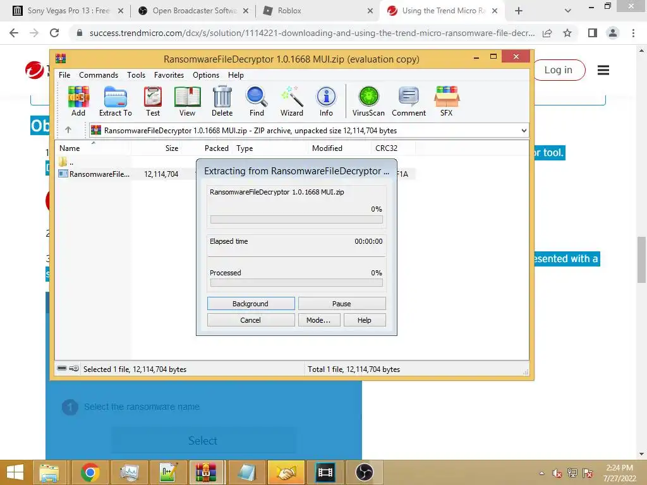Click the file extraction progress bar
The image size is (647, 485).
click(x=296, y=220)
